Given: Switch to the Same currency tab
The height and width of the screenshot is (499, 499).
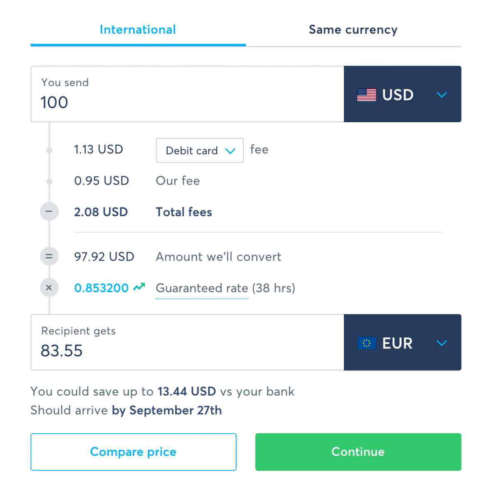Looking at the screenshot, I should 353,30.
